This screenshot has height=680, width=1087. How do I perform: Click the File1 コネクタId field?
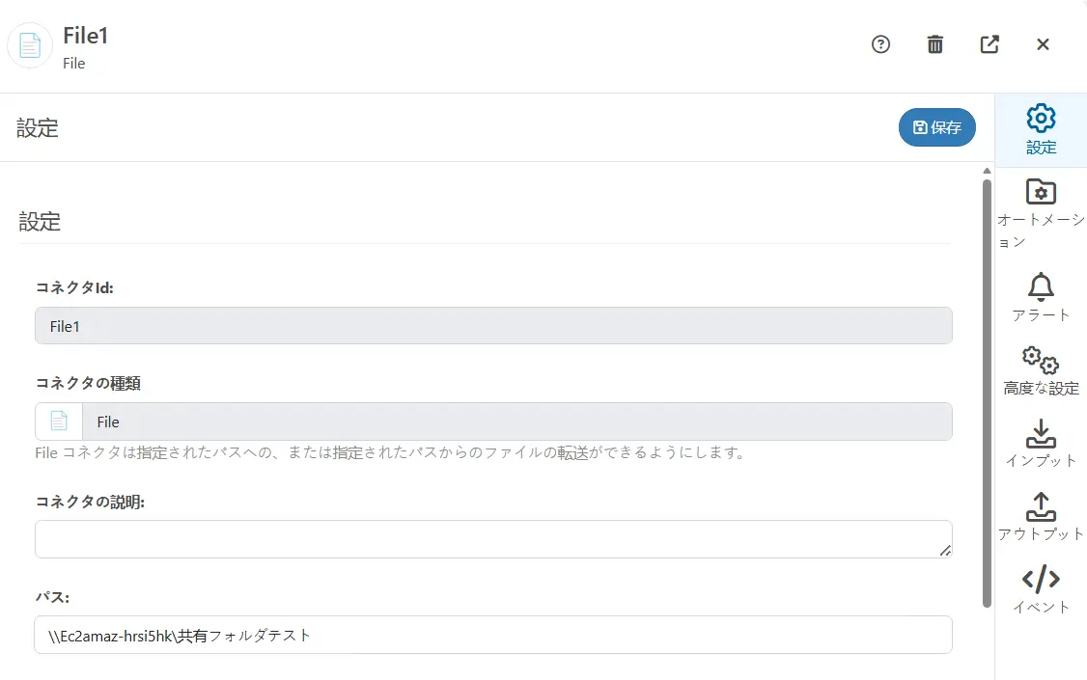(492, 325)
